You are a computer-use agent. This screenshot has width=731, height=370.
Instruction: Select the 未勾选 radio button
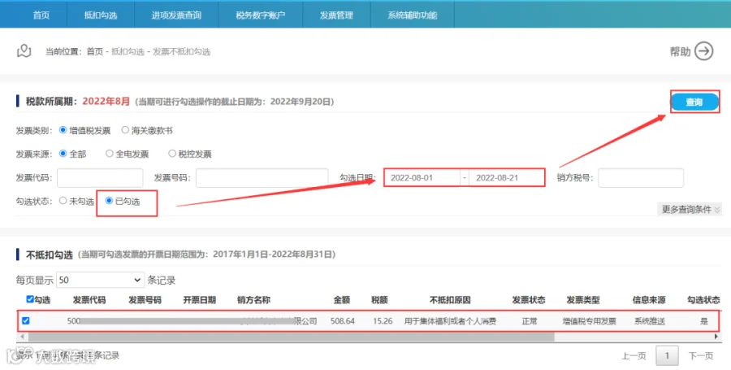(63, 201)
